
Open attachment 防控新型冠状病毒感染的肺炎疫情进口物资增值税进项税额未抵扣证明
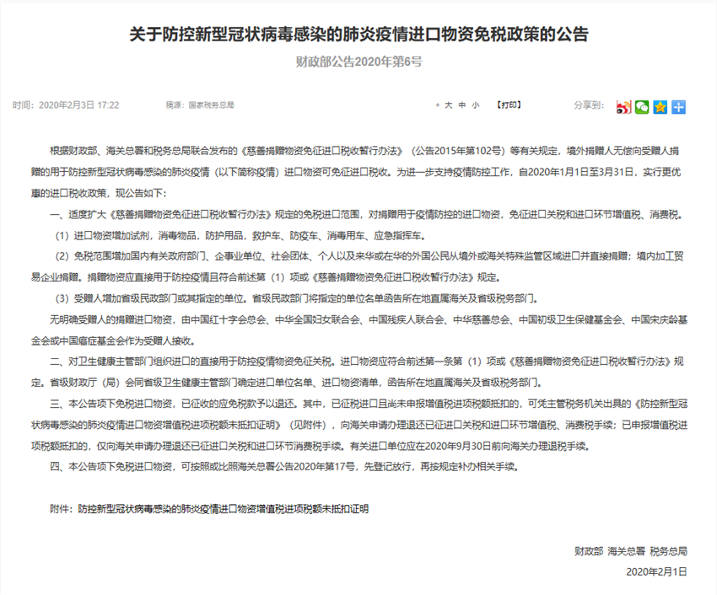click(x=224, y=509)
